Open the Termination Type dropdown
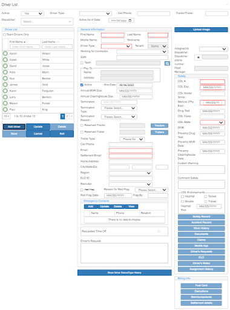This screenshot has width=230, height=310. (119, 108)
